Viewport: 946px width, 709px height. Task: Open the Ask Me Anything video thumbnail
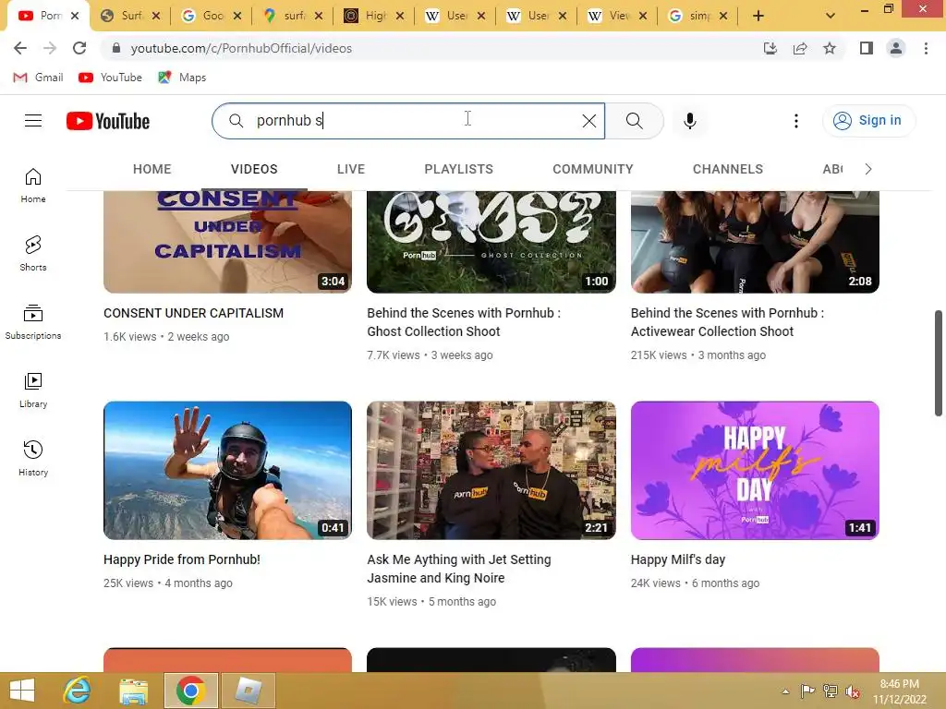[x=491, y=470]
